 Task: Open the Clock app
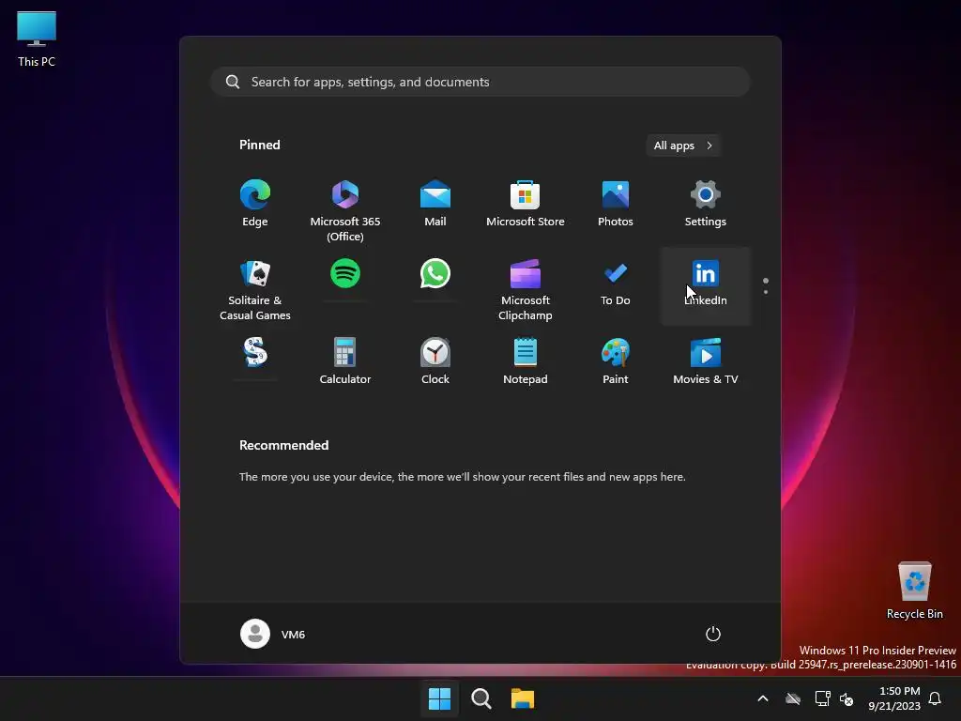(x=435, y=361)
